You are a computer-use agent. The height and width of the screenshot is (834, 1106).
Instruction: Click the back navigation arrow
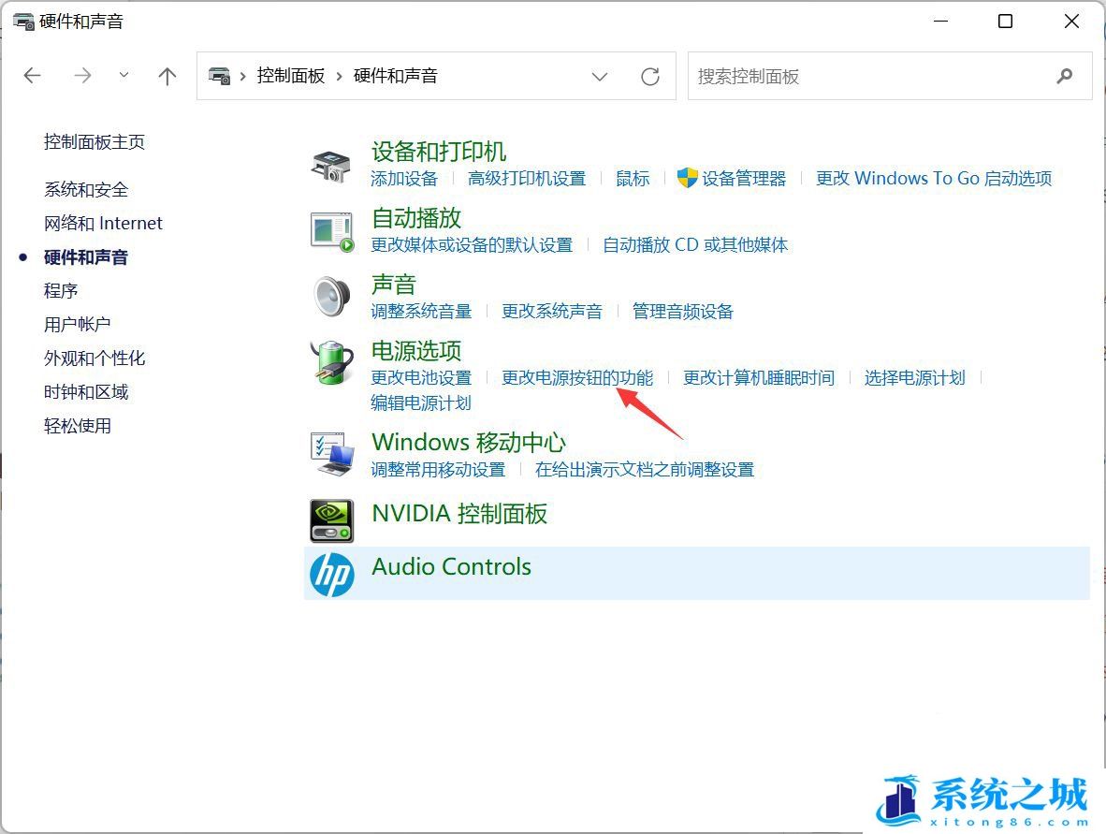(x=32, y=76)
